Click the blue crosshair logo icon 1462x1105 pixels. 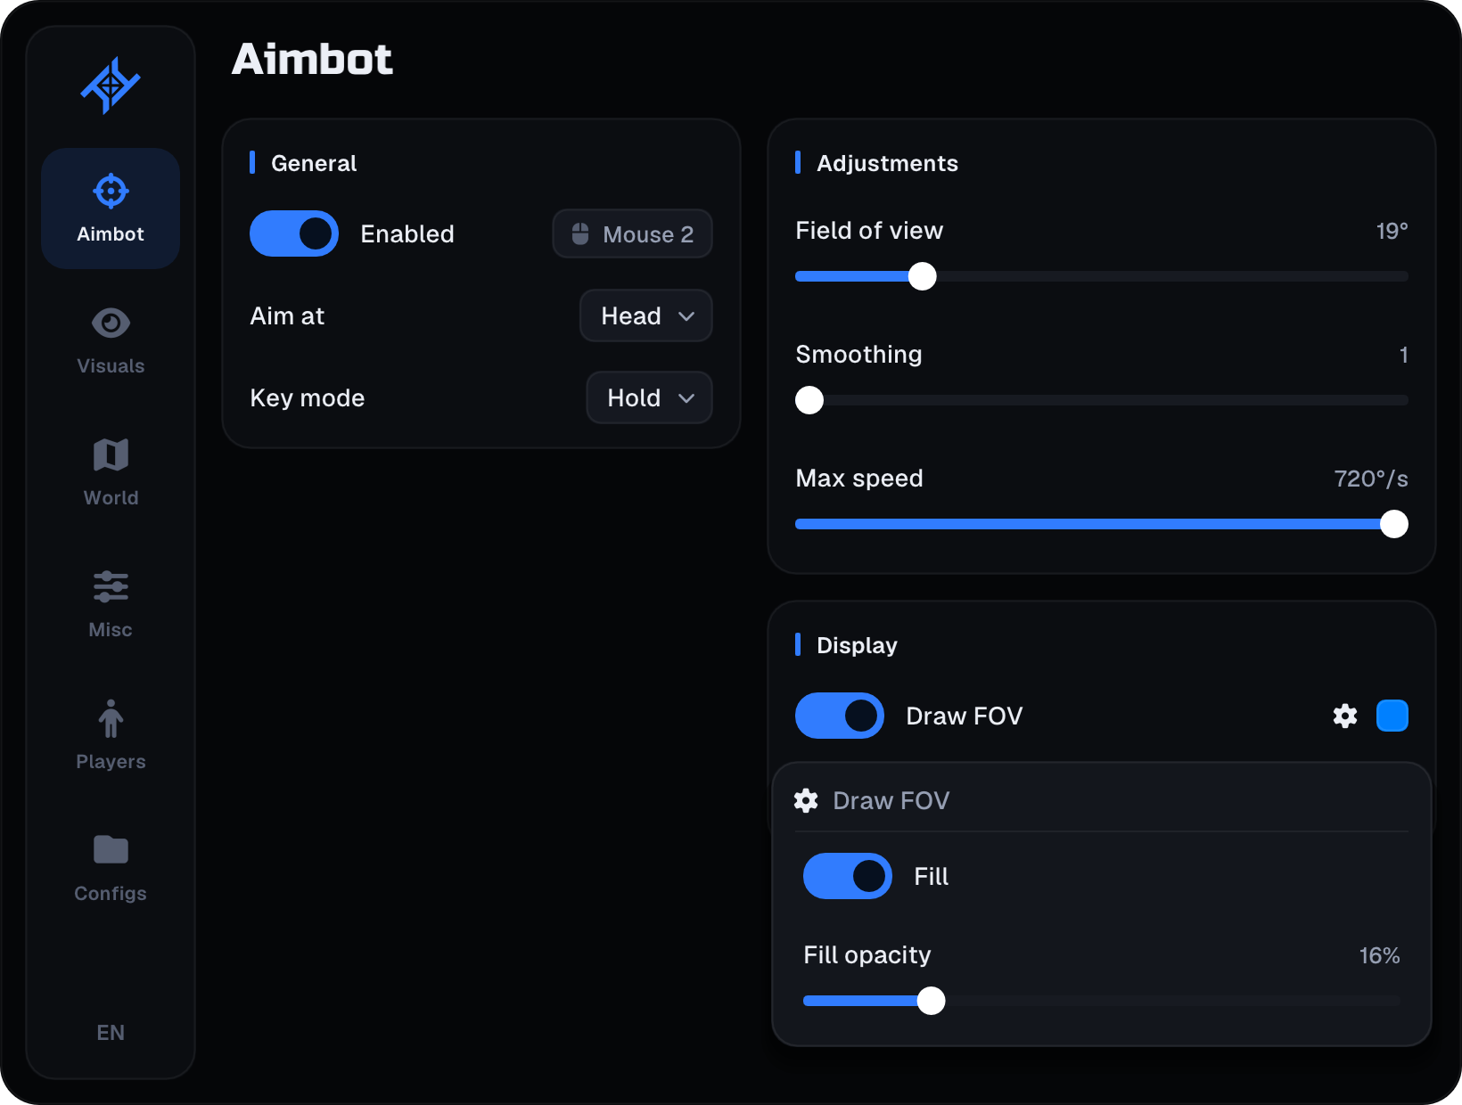tap(111, 86)
